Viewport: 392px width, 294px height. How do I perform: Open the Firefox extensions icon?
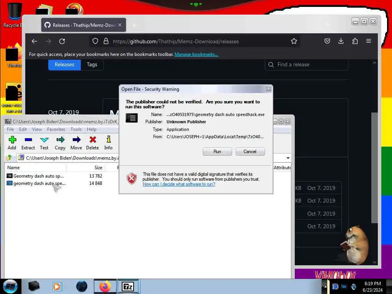pyautogui.click(x=355, y=41)
